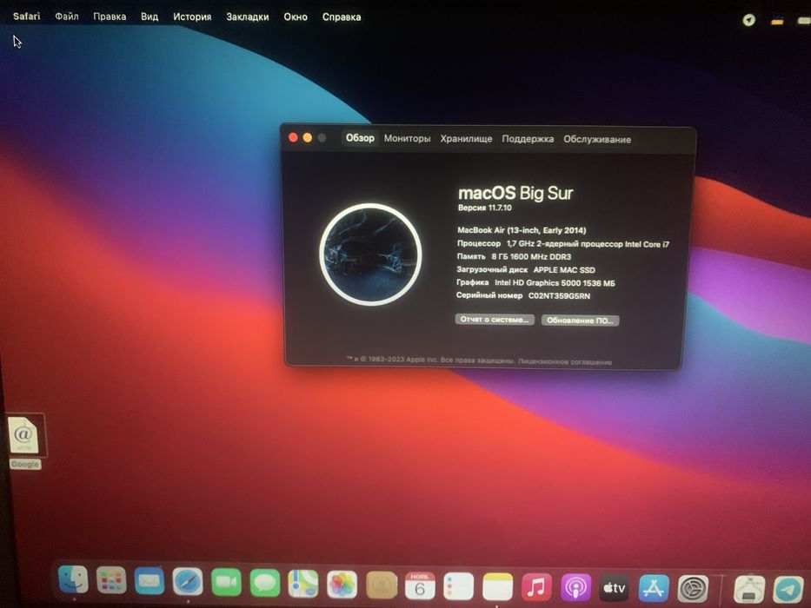
Task: Open FaceTime from the Dock
Action: pyautogui.click(x=226, y=582)
